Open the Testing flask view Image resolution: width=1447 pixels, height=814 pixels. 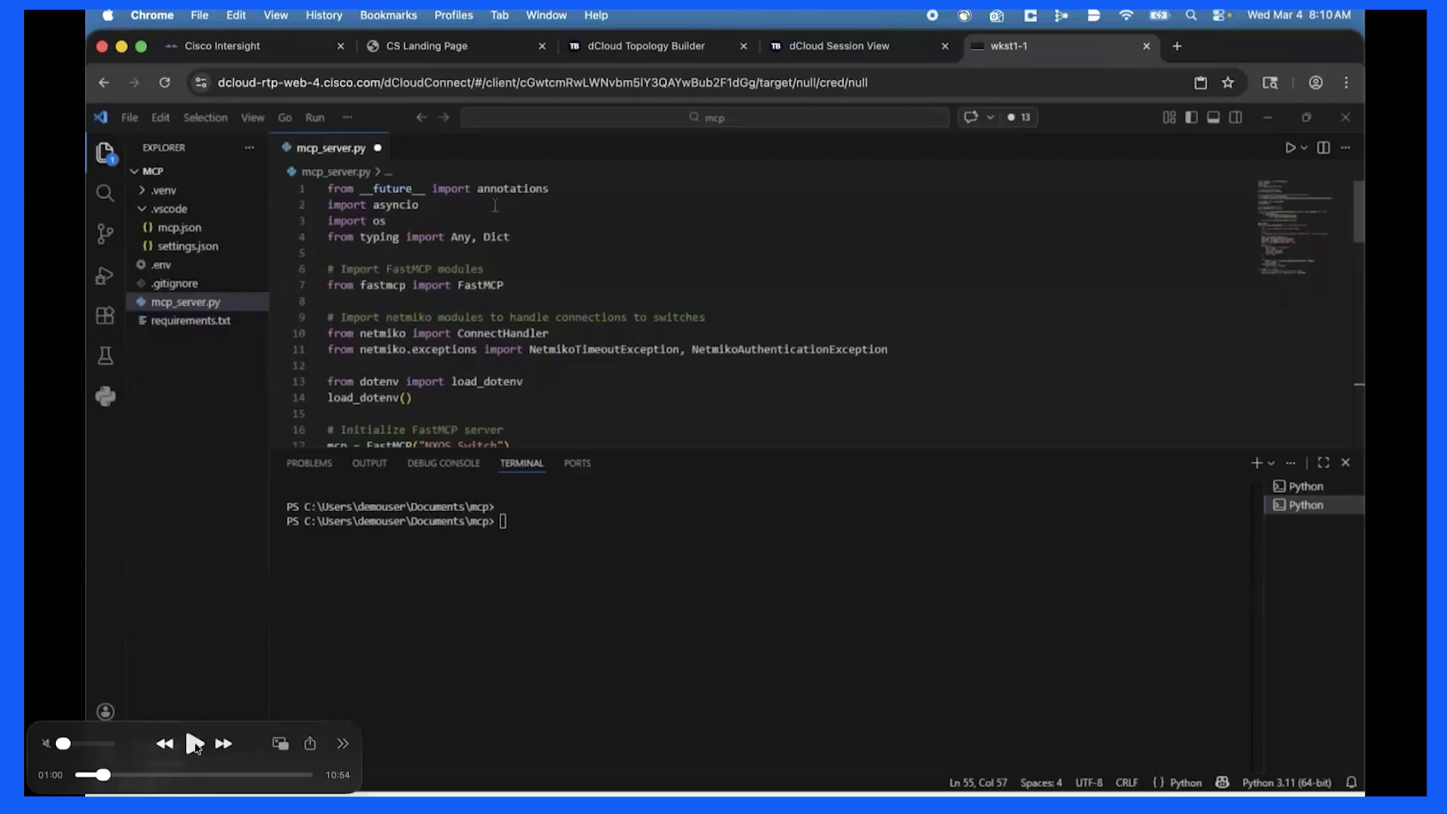tap(105, 356)
